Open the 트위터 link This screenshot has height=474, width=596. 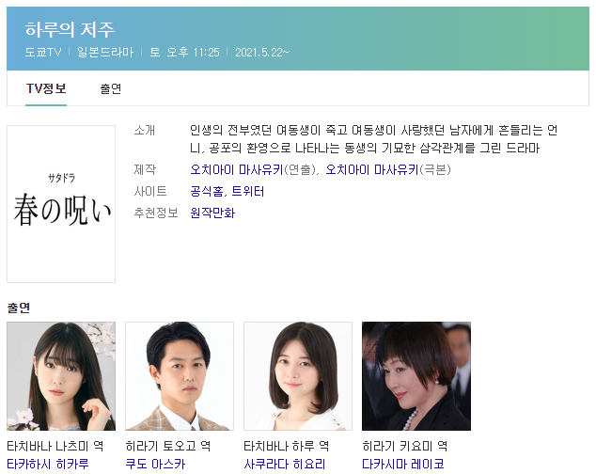pos(248,191)
